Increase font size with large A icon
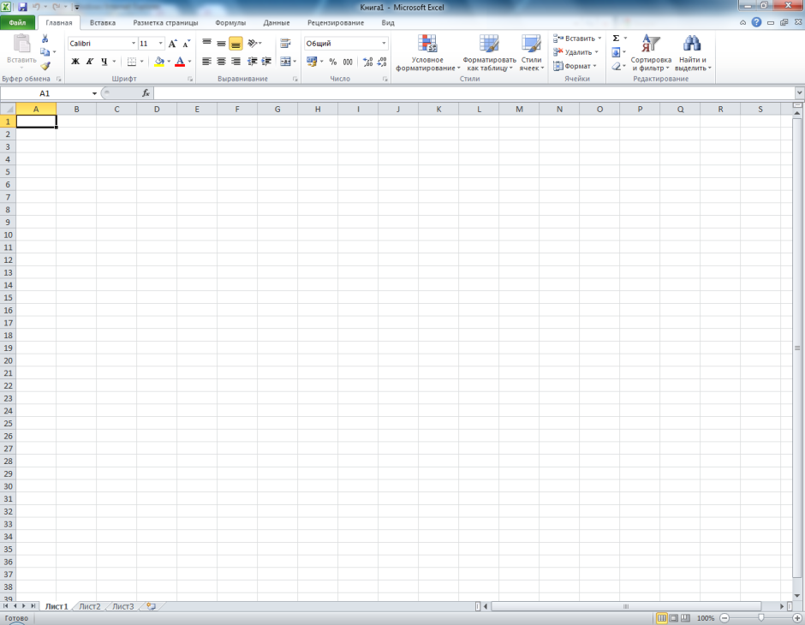Image resolution: width=805 pixels, height=625 pixels. [172, 44]
